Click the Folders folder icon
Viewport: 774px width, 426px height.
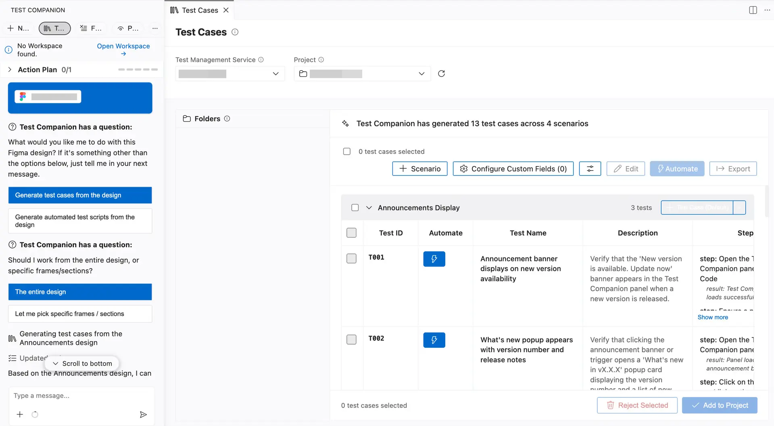point(187,119)
